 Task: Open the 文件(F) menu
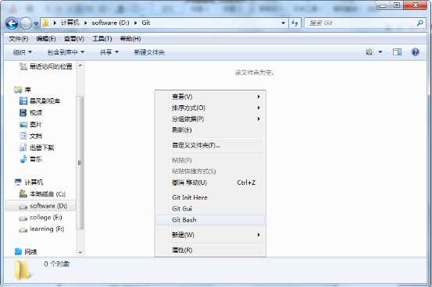(x=18, y=39)
